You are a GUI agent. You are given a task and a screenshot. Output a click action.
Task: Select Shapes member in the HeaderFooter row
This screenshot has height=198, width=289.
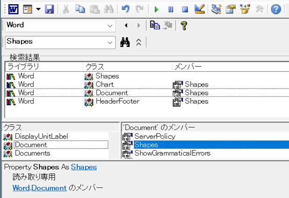197,101
